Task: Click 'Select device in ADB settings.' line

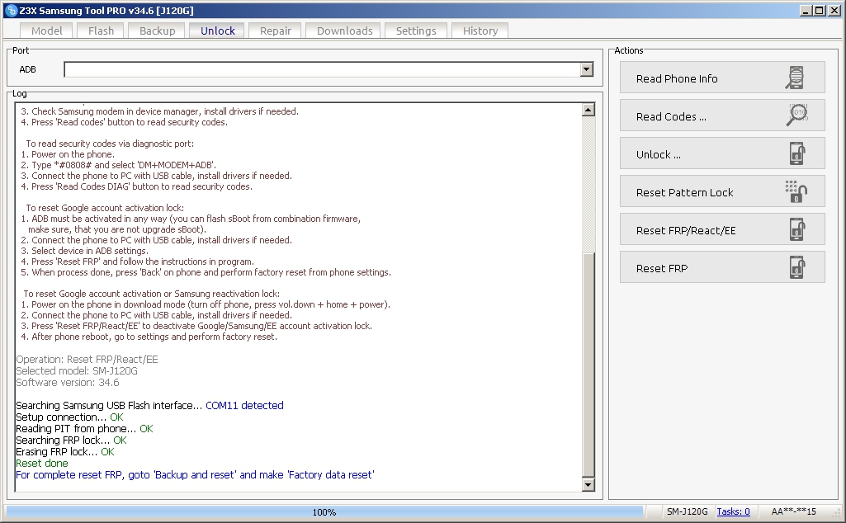Action: (84, 251)
